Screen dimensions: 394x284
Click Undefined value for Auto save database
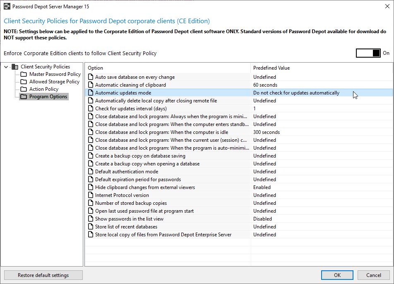click(264, 77)
